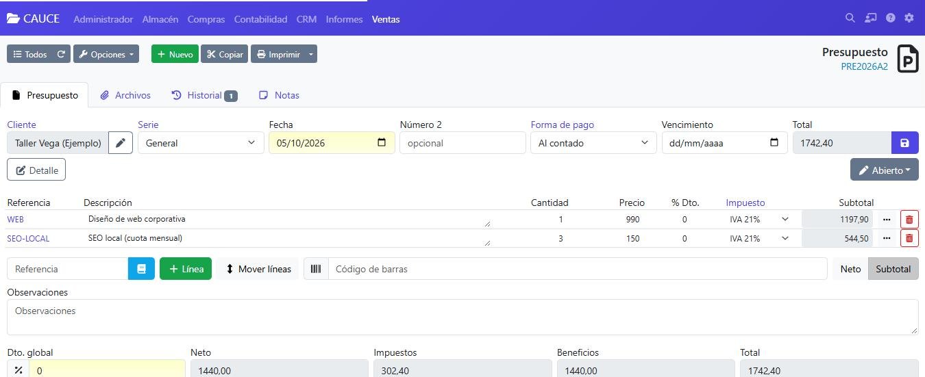Open the help question mark icon
The width and height of the screenshot is (925, 377).
coord(891,18)
